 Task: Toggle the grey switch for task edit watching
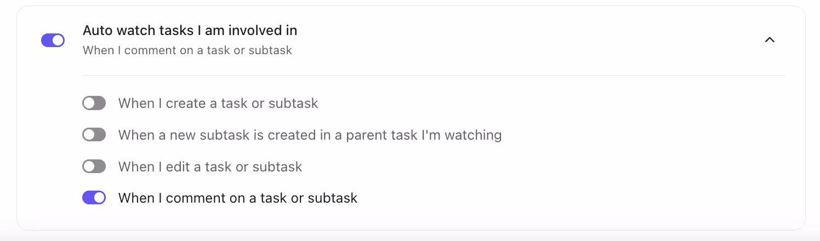94,167
